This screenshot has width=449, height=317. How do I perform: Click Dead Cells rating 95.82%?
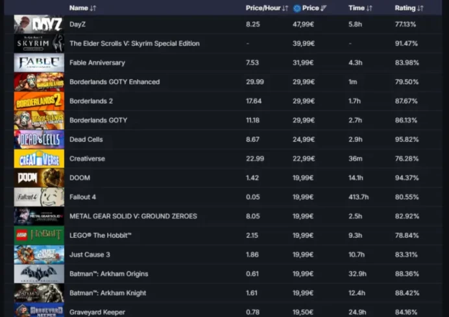click(x=407, y=139)
